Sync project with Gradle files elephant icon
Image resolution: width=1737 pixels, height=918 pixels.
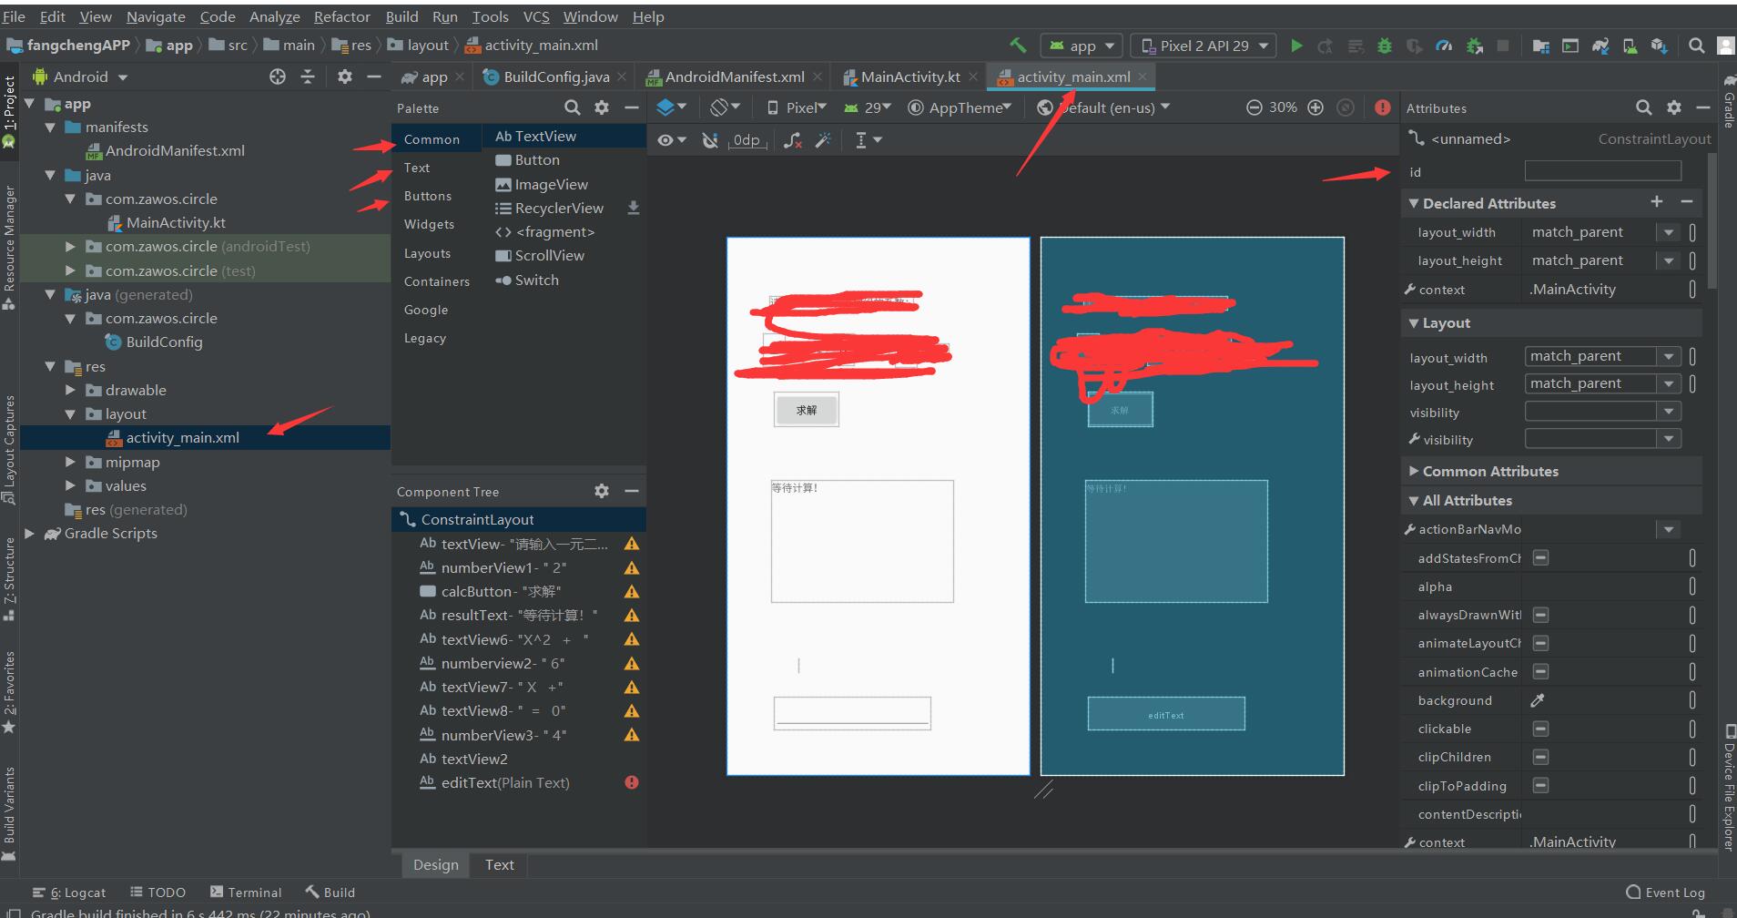tap(1601, 46)
